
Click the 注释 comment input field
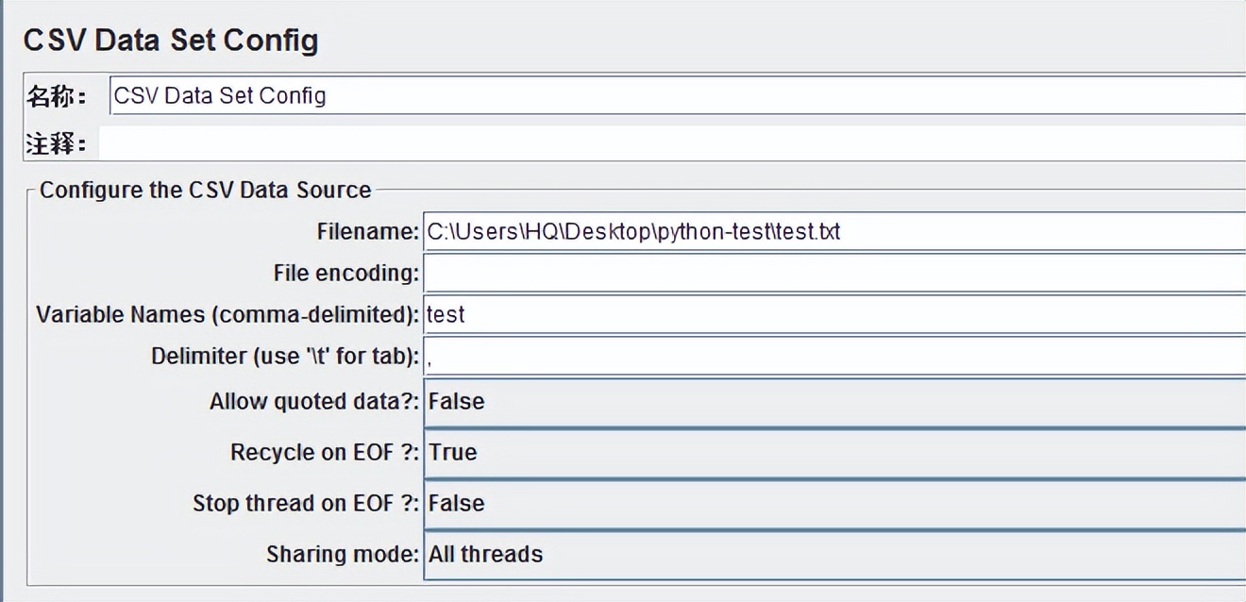[x=670, y=144]
